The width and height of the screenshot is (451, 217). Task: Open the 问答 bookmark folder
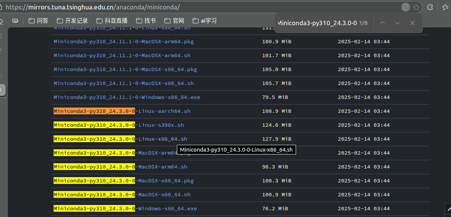coord(38,21)
